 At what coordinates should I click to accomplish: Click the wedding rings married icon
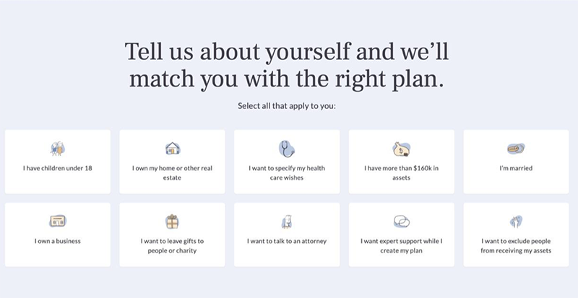(x=516, y=149)
